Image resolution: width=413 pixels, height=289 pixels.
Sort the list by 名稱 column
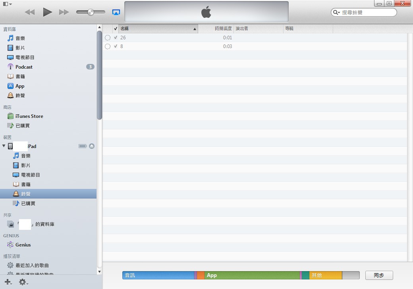[x=158, y=29]
